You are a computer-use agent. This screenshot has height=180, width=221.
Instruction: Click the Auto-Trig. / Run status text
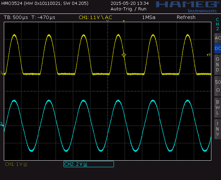(x=128, y=9)
